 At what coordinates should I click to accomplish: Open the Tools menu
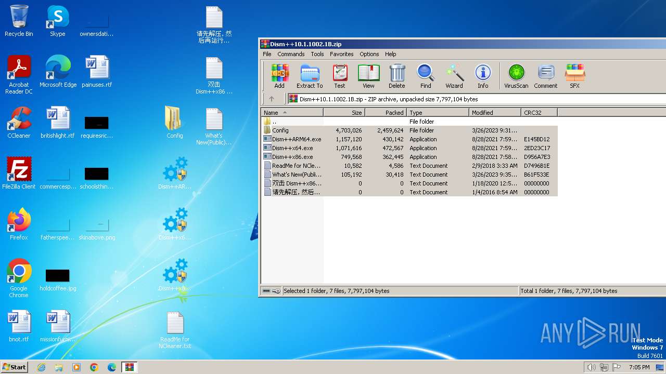click(317, 54)
